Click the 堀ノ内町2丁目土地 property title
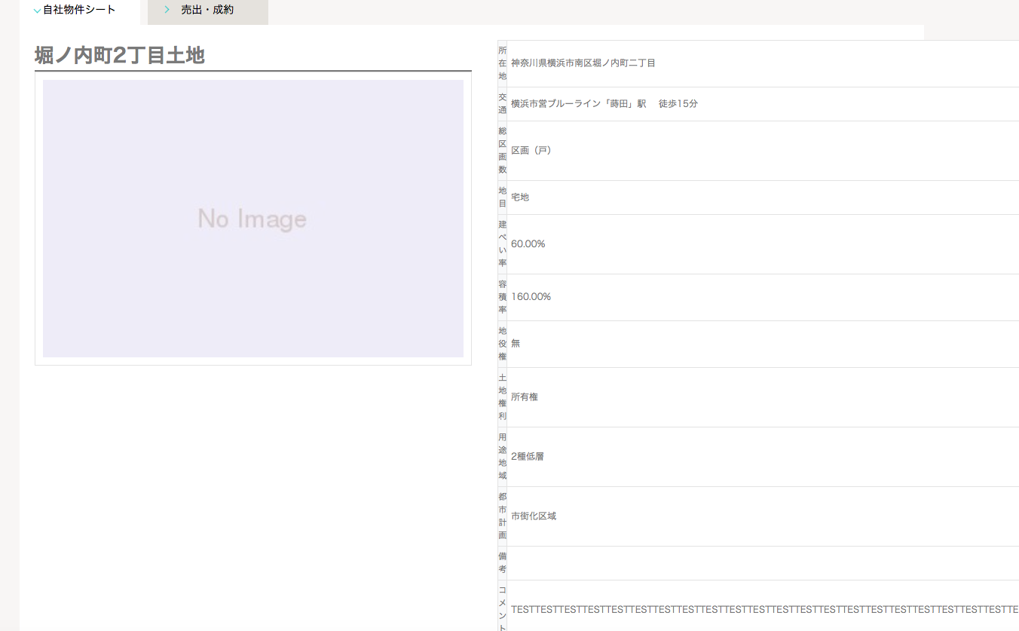Image resolution: width=1019 pixels, height=631 pixels. pyautogui.click(x=120, y=55)
